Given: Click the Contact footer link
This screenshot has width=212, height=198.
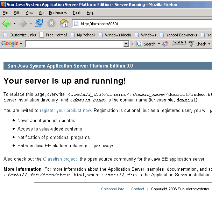Looking at the screenshot, I should coord(137,189).
